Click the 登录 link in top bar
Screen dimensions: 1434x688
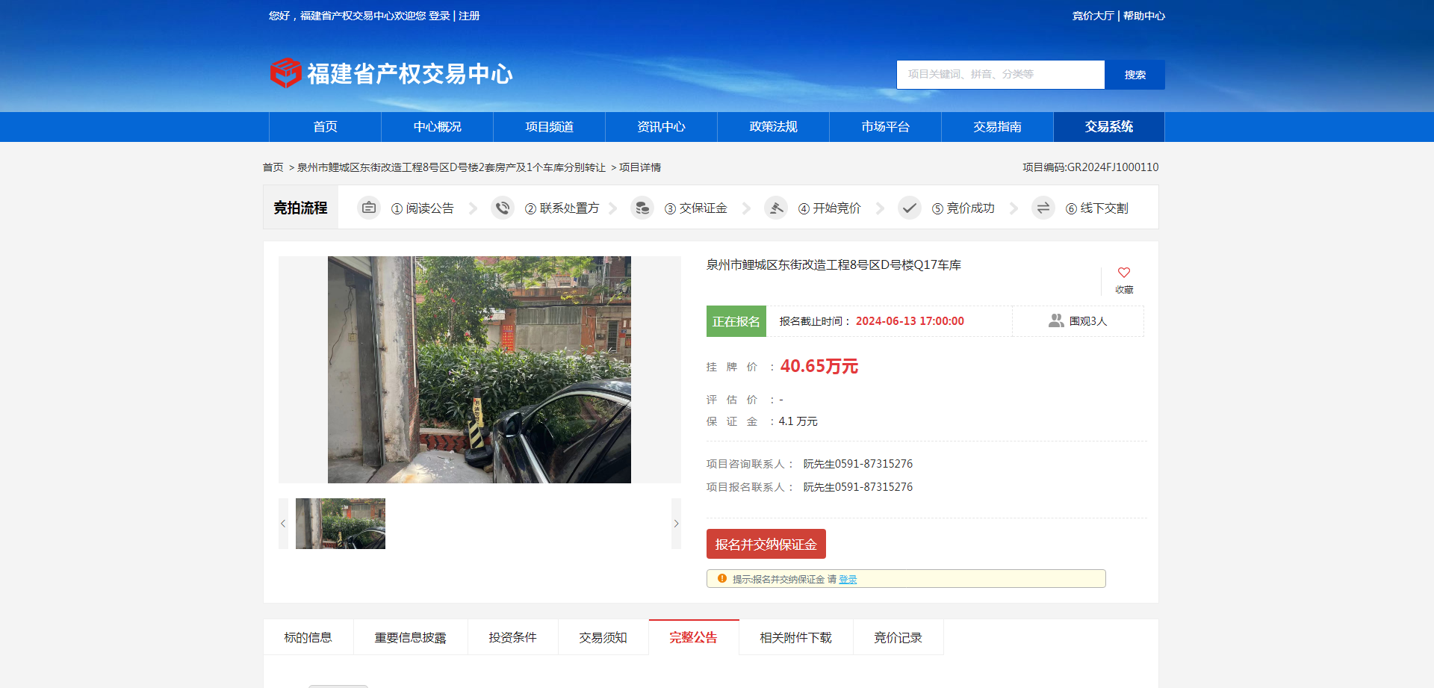click(439, 16)
